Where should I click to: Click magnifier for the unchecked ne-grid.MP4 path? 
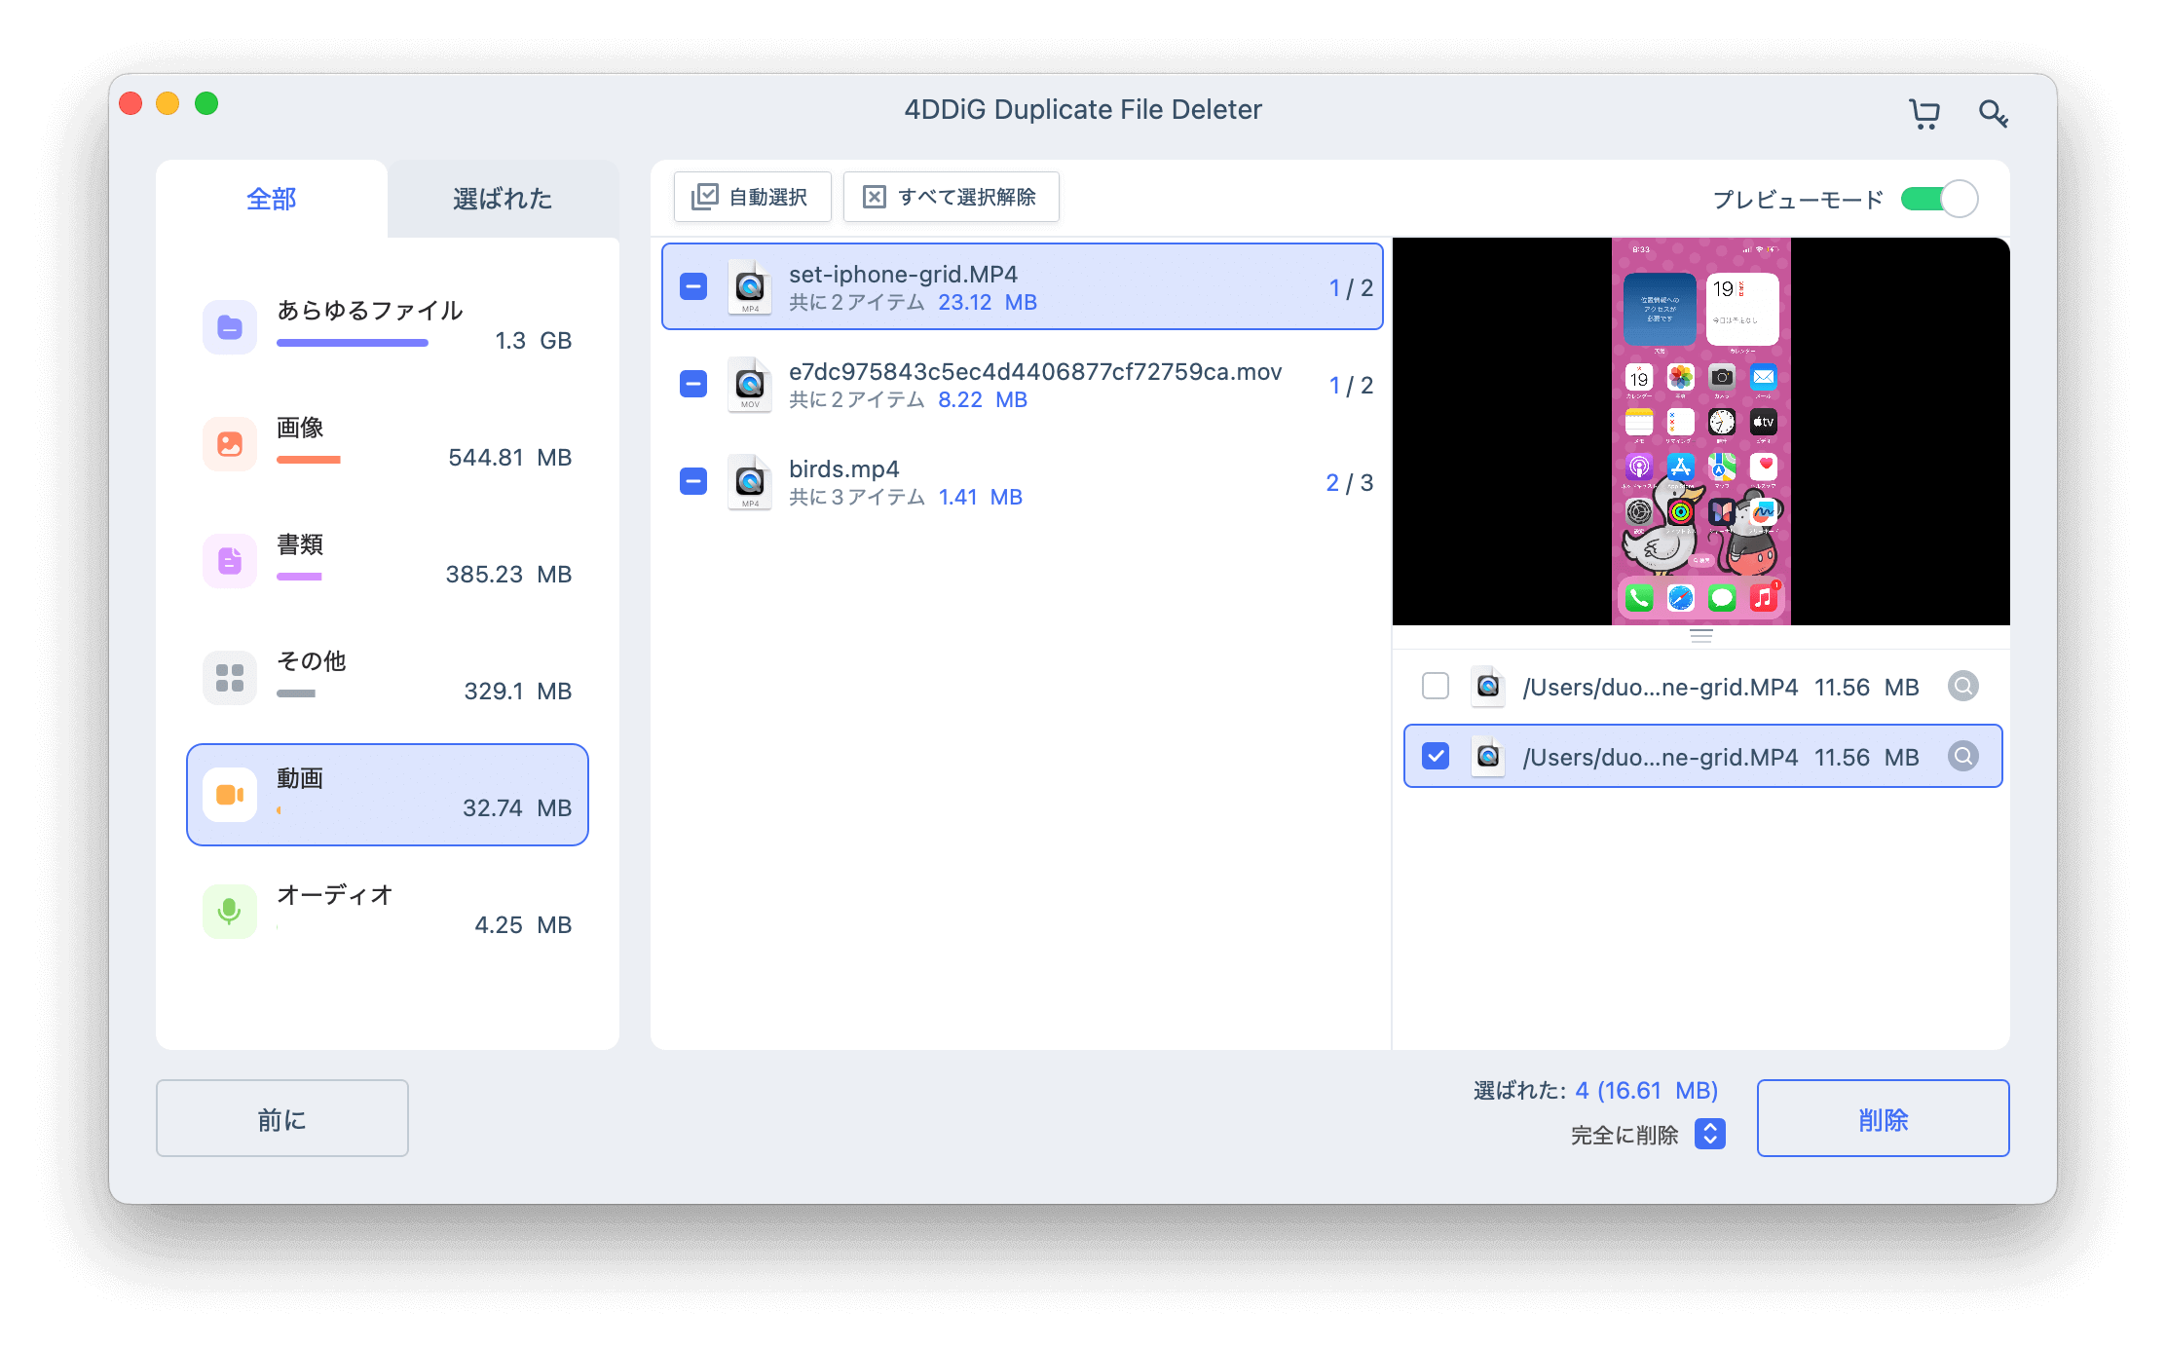[x=1963, y=687]
